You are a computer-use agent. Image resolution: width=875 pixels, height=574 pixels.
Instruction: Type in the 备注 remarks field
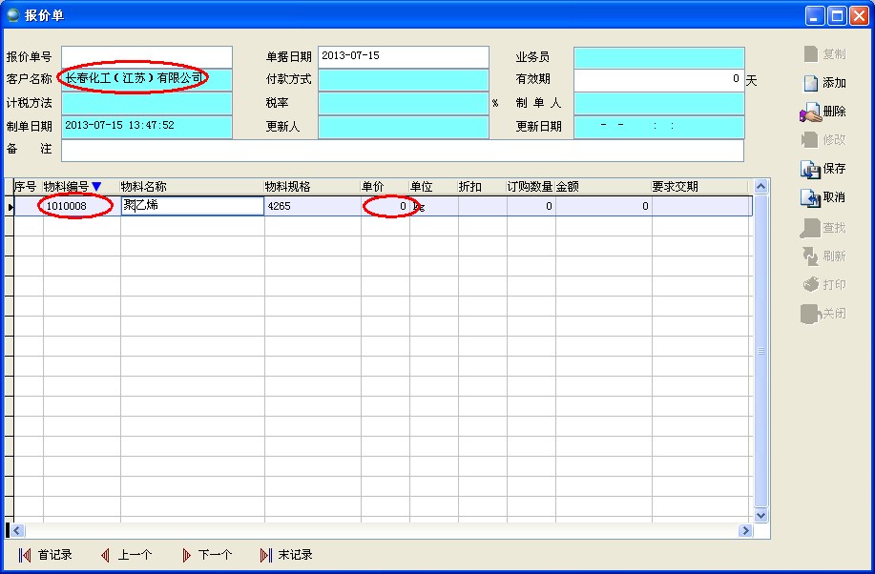point(402,150)
